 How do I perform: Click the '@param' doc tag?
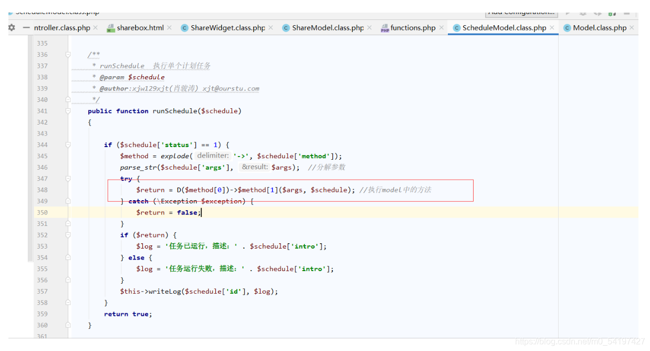click(112, 77)
